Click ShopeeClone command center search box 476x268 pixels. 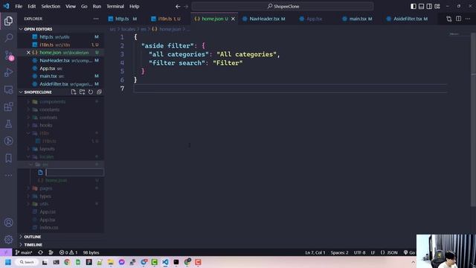coord(283,7)
